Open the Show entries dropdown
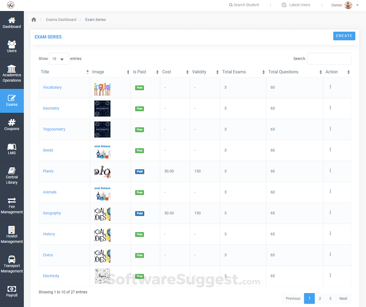 click(x=59, y=59)
